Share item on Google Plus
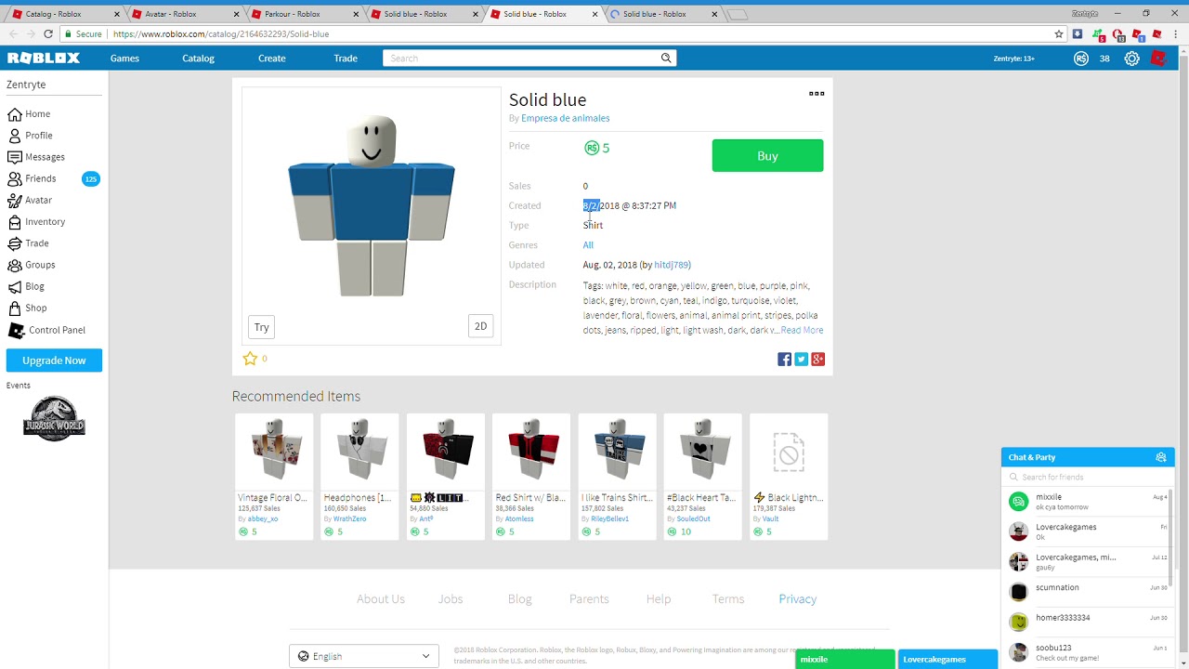Viewport: 1189px width, 669px height. pos(817,360)
